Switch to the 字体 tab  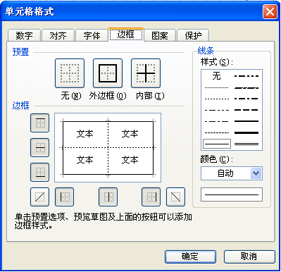point(92,35)
